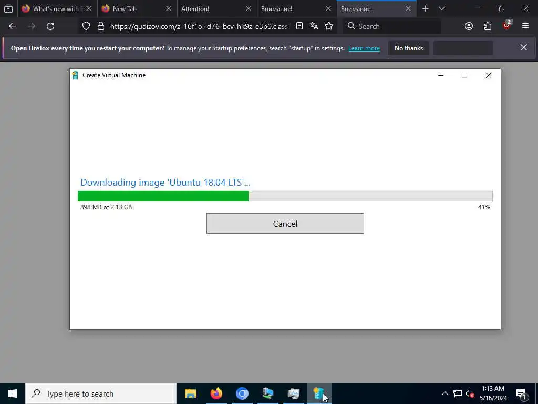Click No thanks in startup notification
The height and width of the screenshot is (404, 538).
(x=409, y=48)
